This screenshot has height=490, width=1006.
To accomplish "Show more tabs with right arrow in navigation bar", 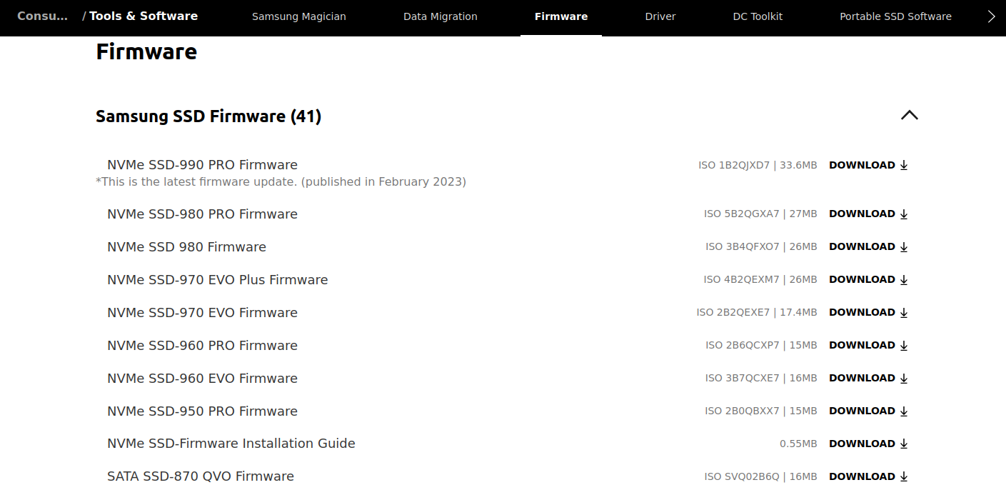I will click(991, 16).
